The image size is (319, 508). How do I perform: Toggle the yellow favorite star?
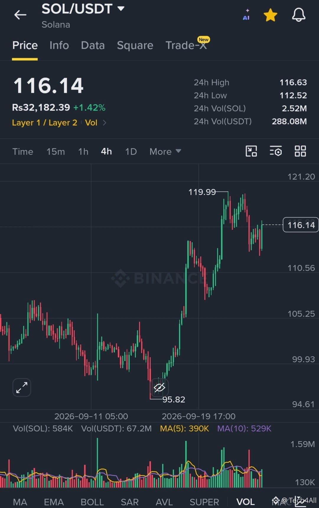click(x=270, y=15)
